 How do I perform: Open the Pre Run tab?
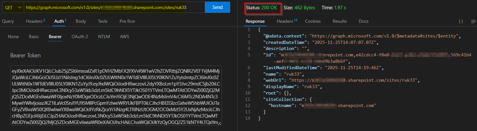[x=127, y=21]
